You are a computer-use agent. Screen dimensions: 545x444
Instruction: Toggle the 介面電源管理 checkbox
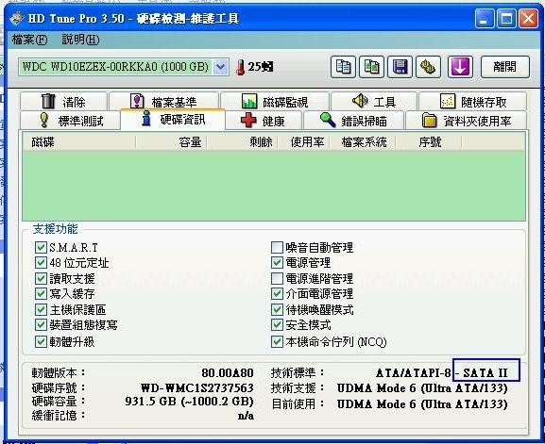coord(277,294)
